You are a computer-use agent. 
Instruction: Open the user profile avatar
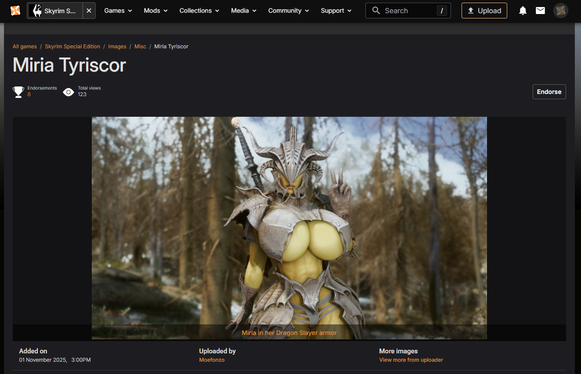(561, 11)
